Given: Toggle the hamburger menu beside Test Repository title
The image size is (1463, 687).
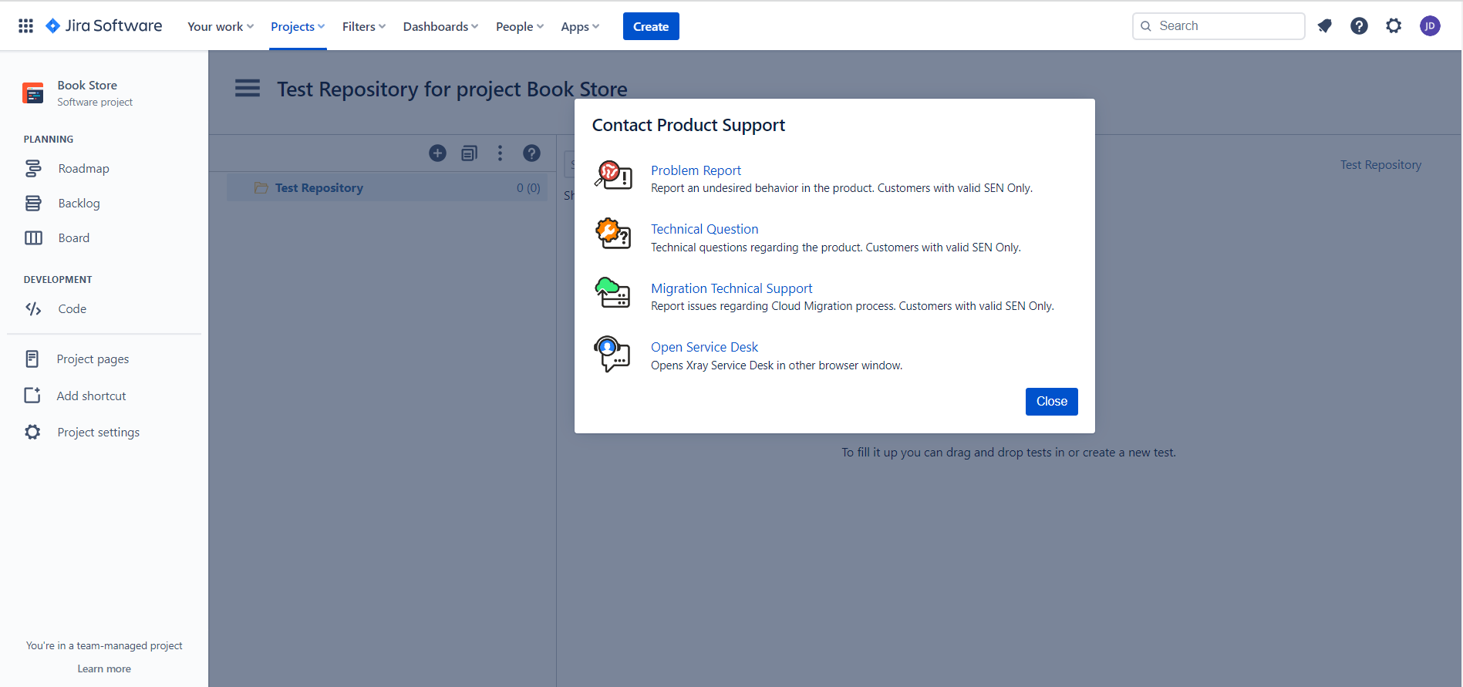Looking at the screenshot, I should [x=248, y=88].
